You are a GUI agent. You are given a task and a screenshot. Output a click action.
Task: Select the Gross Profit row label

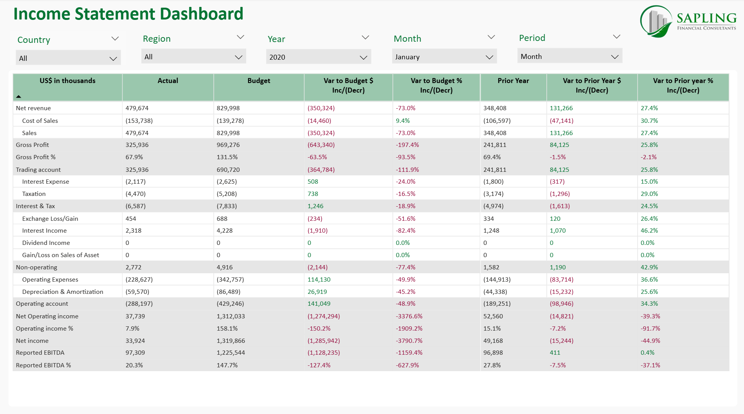coord(33,145)
